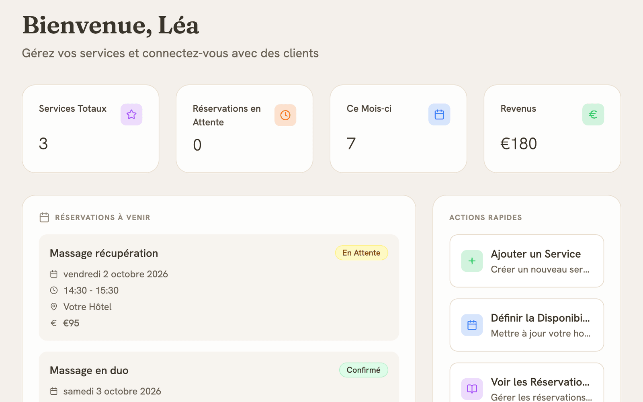643x402 pixels.
Task: Click the value 7 in Ce Mois-ci
Action: (x=351, y=144)
